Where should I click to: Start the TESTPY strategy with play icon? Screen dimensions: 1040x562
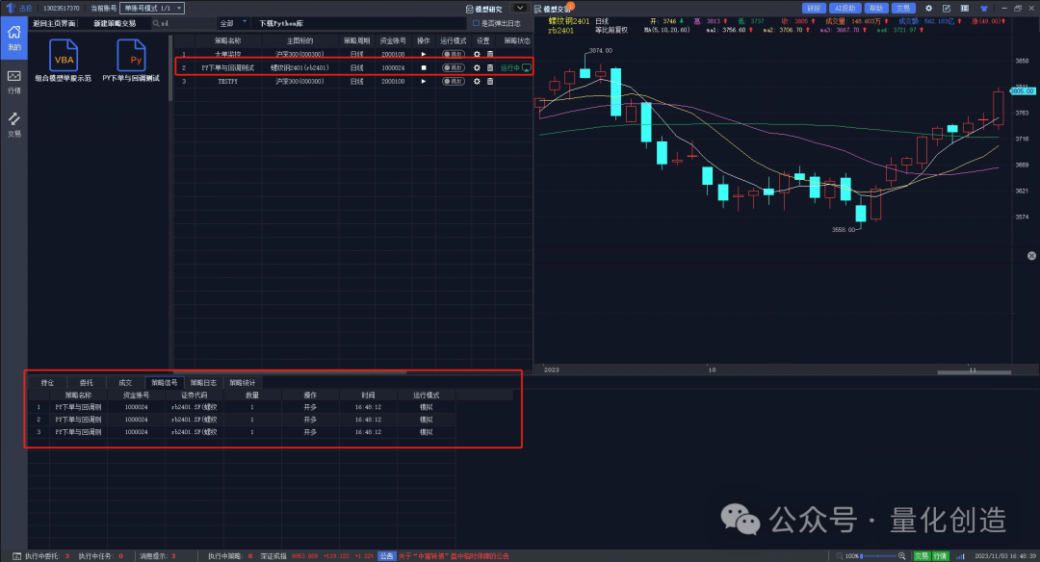423,82
